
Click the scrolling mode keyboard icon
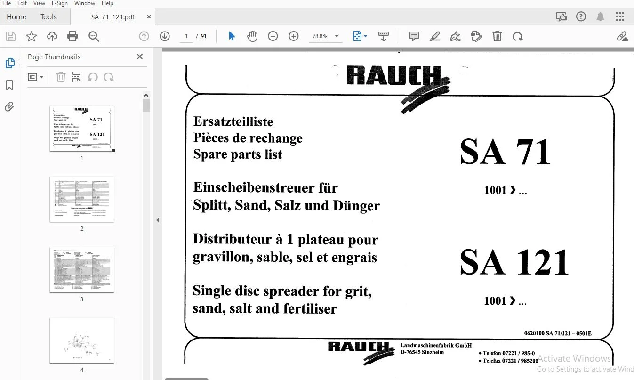(x=384, y=36)
